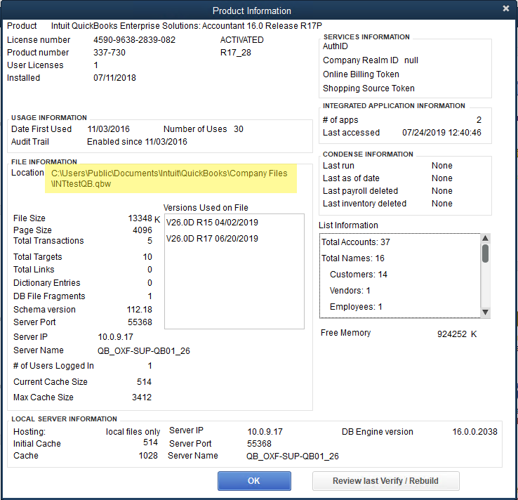This screenshot has width=518, height=500.
Task: Open Review last Verify / Rebuild
Action: [x=385, y=481]
